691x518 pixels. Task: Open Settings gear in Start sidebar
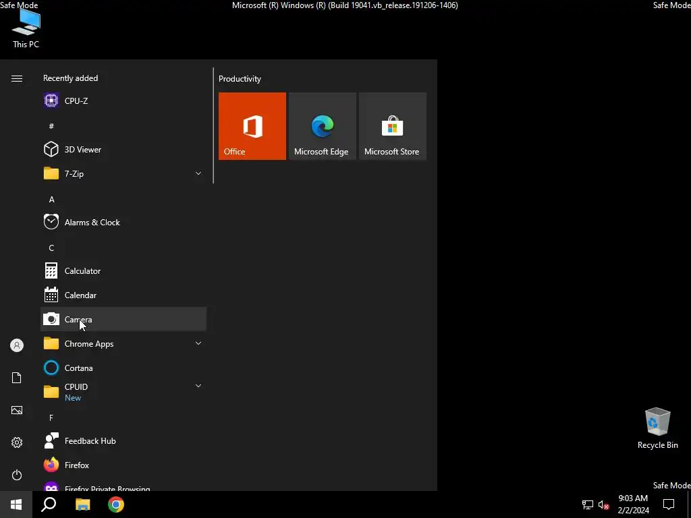(17, 442)
